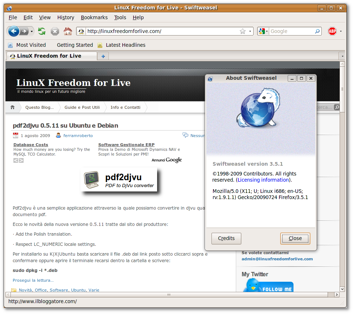Open the Bookmarks menu
Viewport: 353px width, 314px height.
(x=94, y=17)
